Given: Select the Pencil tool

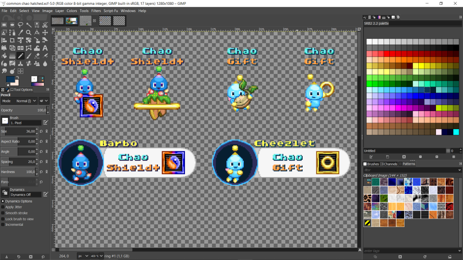Looking at the screenshot, I should (21, 56).
